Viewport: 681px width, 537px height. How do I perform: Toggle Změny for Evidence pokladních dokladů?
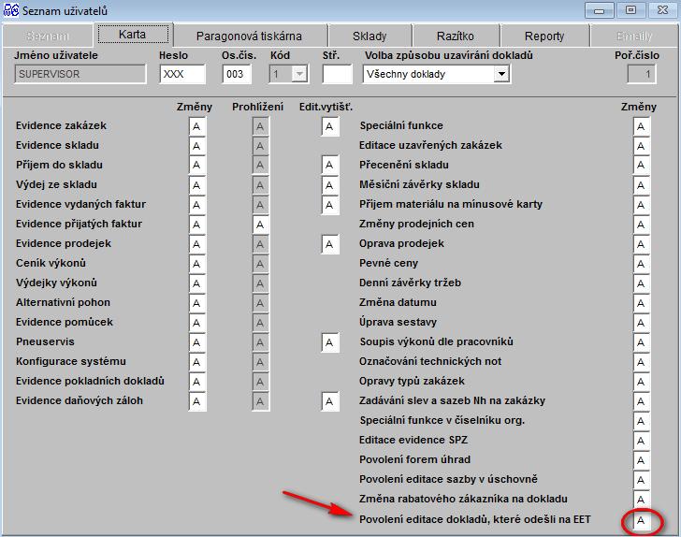(197, 382)
